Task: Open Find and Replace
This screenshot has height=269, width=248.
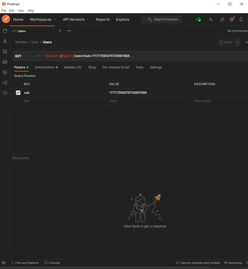Action: point(25,263)
